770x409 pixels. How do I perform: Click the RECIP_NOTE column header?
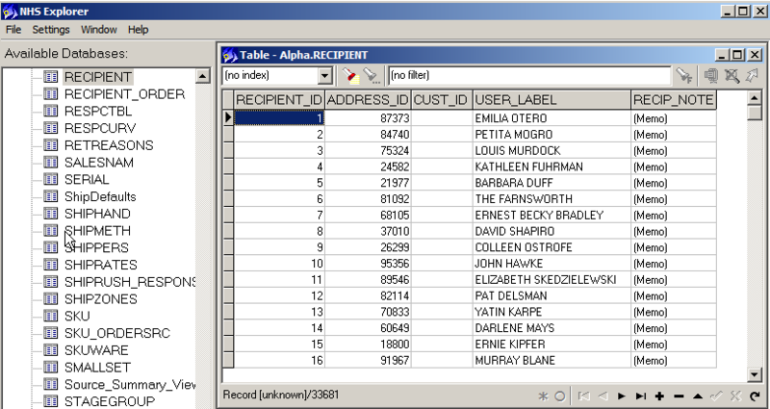(x=673, y=100)
